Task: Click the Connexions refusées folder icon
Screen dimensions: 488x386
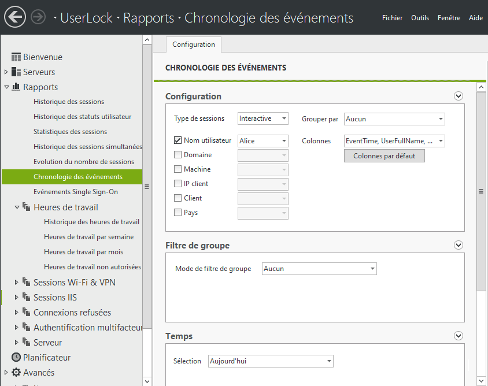Action: coord(27,312)
